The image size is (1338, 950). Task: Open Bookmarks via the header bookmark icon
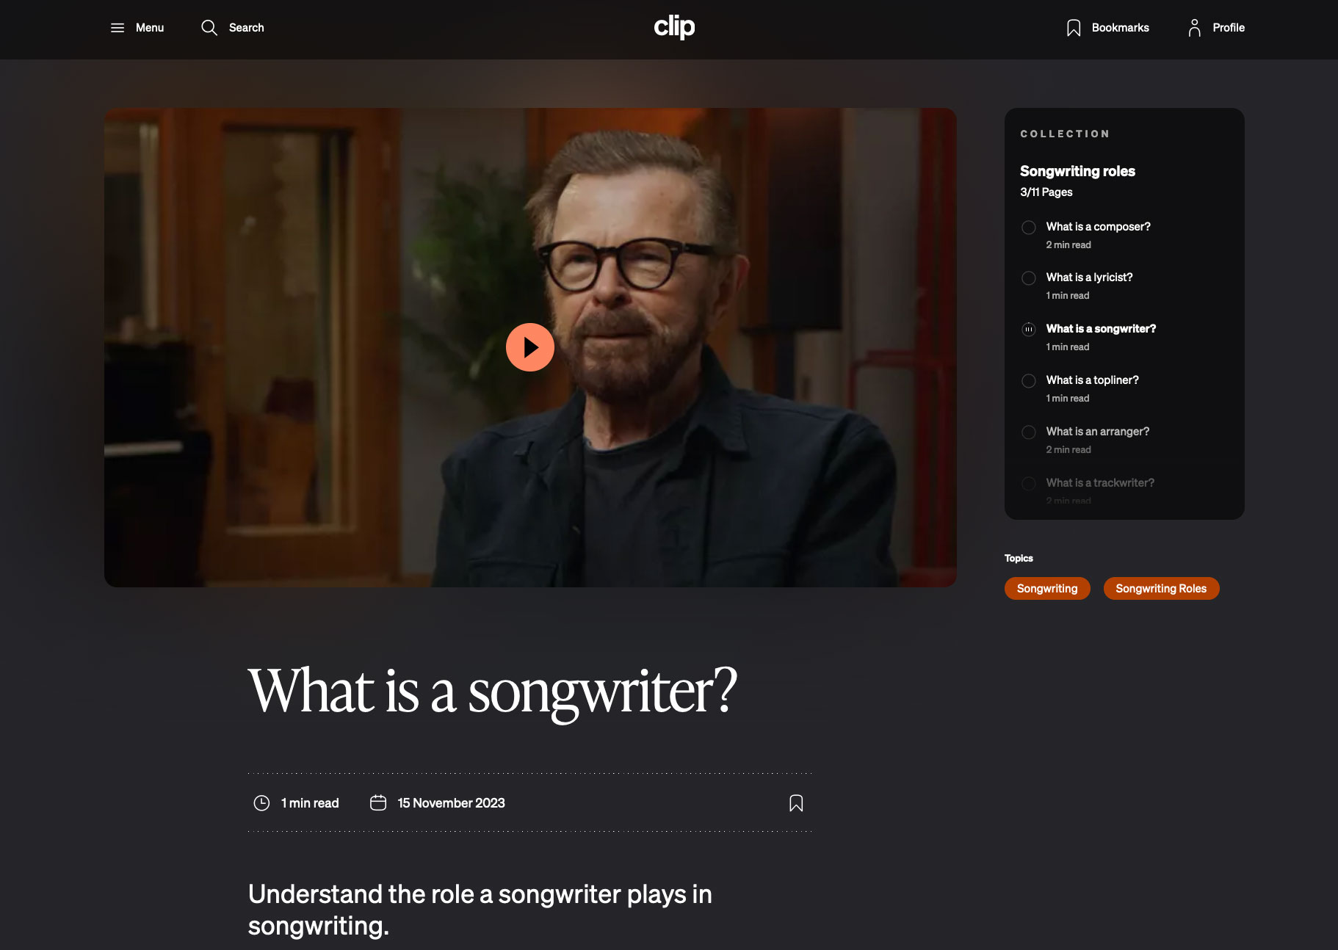click(1074, 28)
